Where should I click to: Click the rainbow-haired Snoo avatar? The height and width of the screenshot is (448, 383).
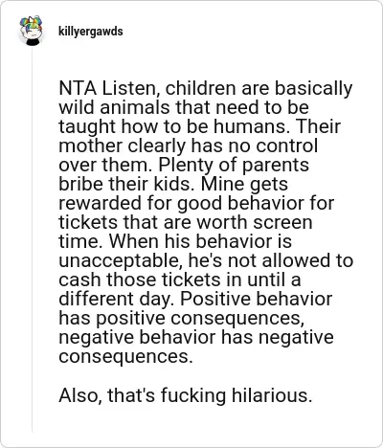pos(32,31)
